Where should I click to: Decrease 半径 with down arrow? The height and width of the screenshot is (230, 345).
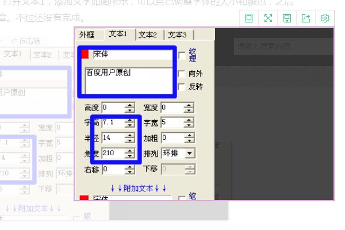click(130, 141)
